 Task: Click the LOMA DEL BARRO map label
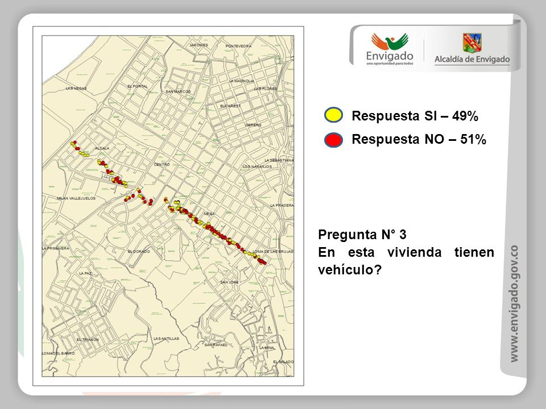[58, 353]
